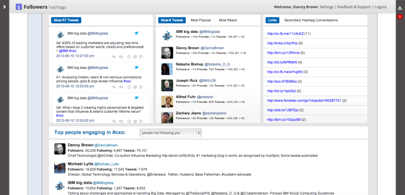Click the 'Welcome, Danny Brown' text

point(296,7)
